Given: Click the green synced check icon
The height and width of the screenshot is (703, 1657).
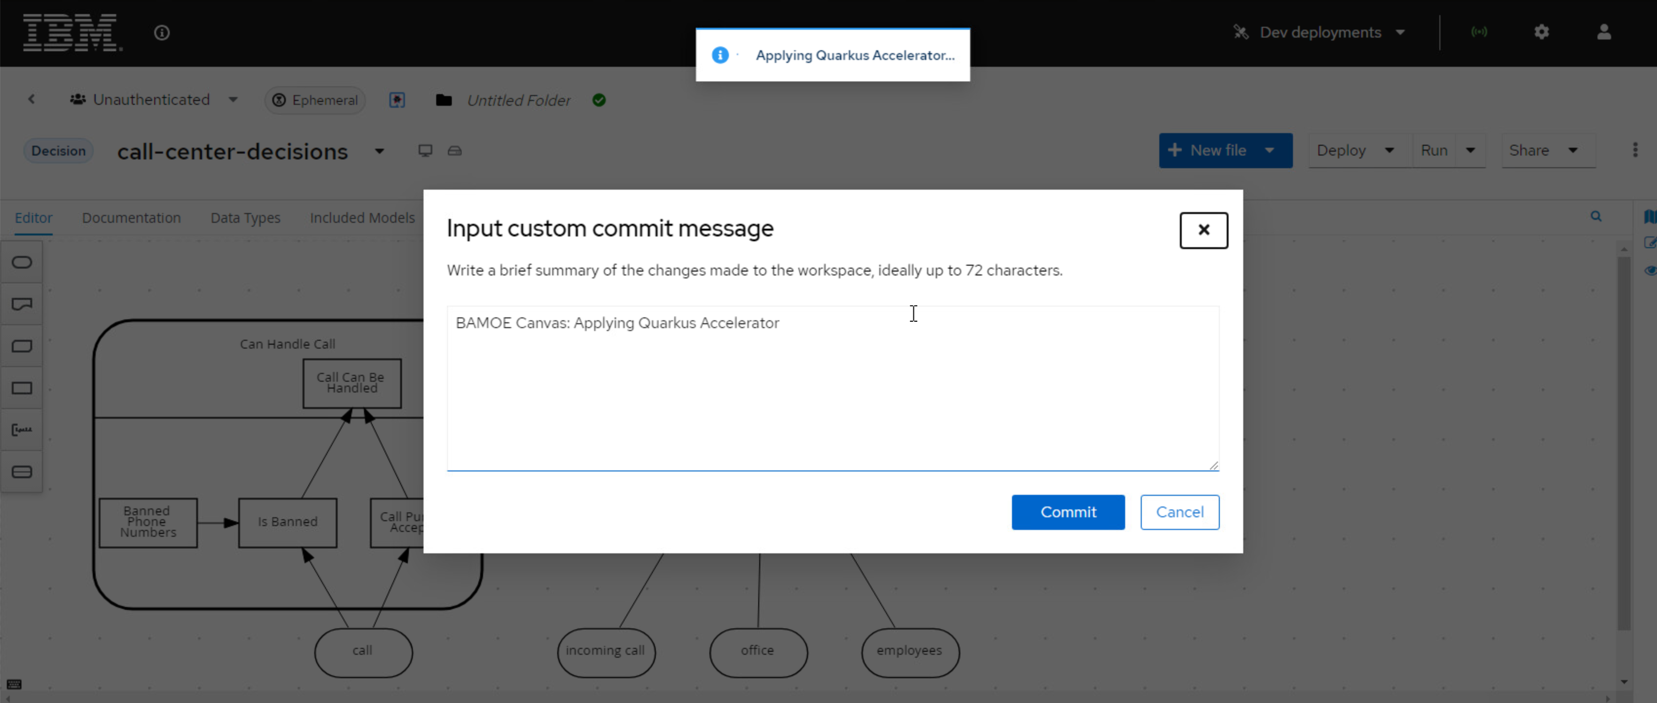Looking at the screenshot, I should click(x=599, y=100).
